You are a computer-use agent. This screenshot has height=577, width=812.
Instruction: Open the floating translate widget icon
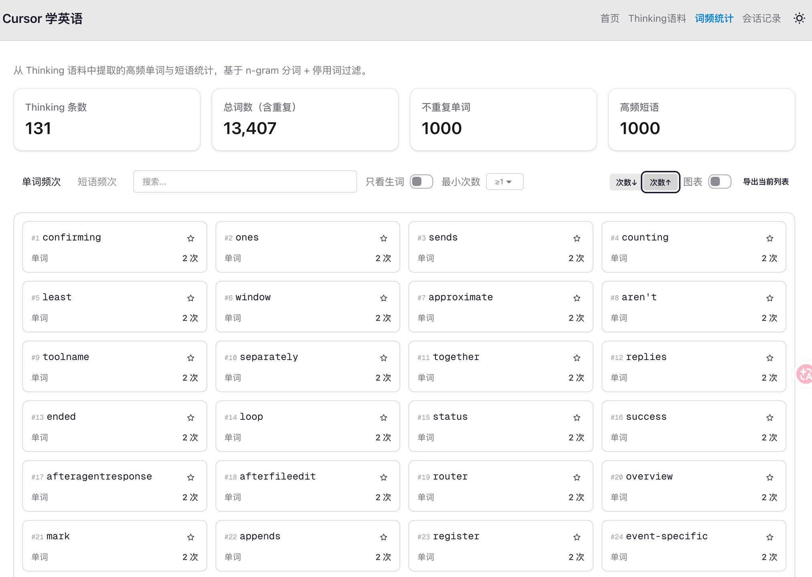click(804, 374)
